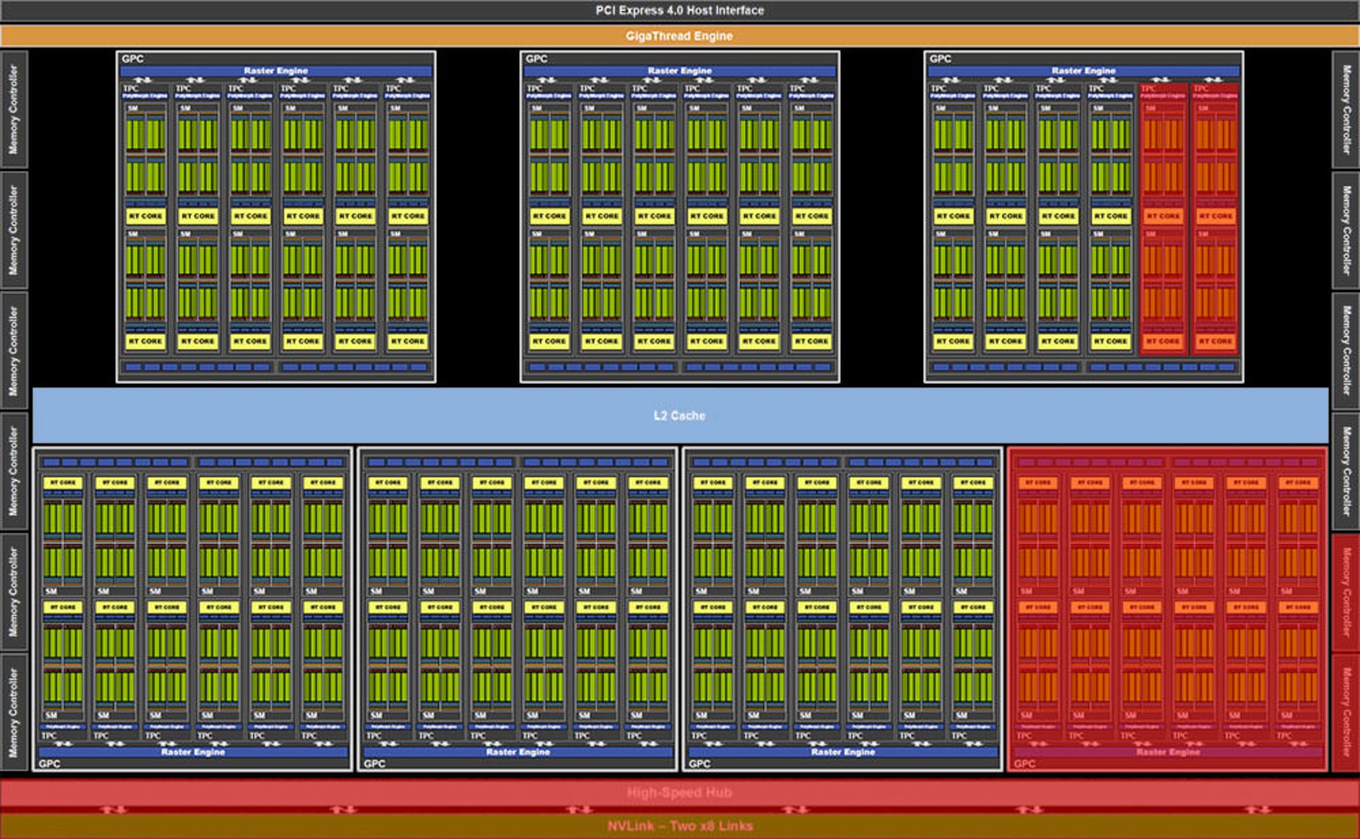This screenshot has height=839, width=1360.
Task: Click top-left RT CORE block in the red disabled GPC
Action: pos(1038,483)
